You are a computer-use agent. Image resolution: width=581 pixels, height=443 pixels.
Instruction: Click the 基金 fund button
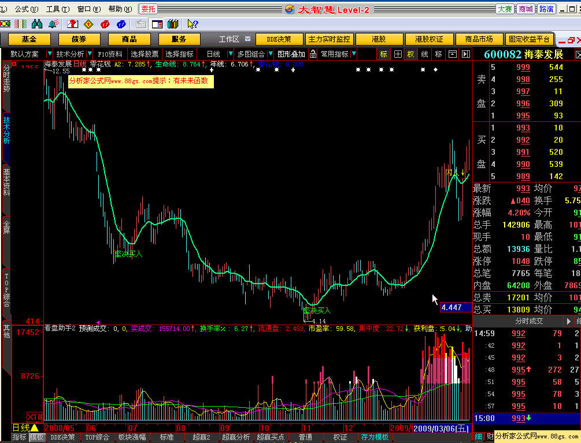click(x=29, y=39)
